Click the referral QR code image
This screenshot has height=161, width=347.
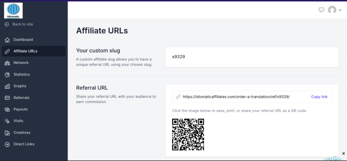pos(188,134)
